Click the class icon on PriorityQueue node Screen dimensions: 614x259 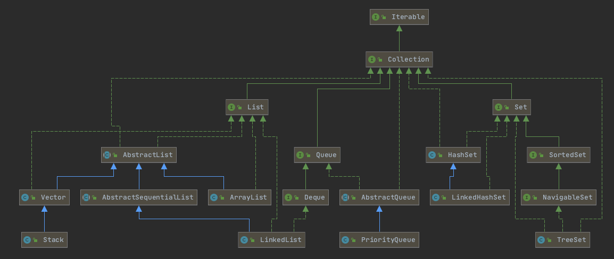[x=345, y=240]
